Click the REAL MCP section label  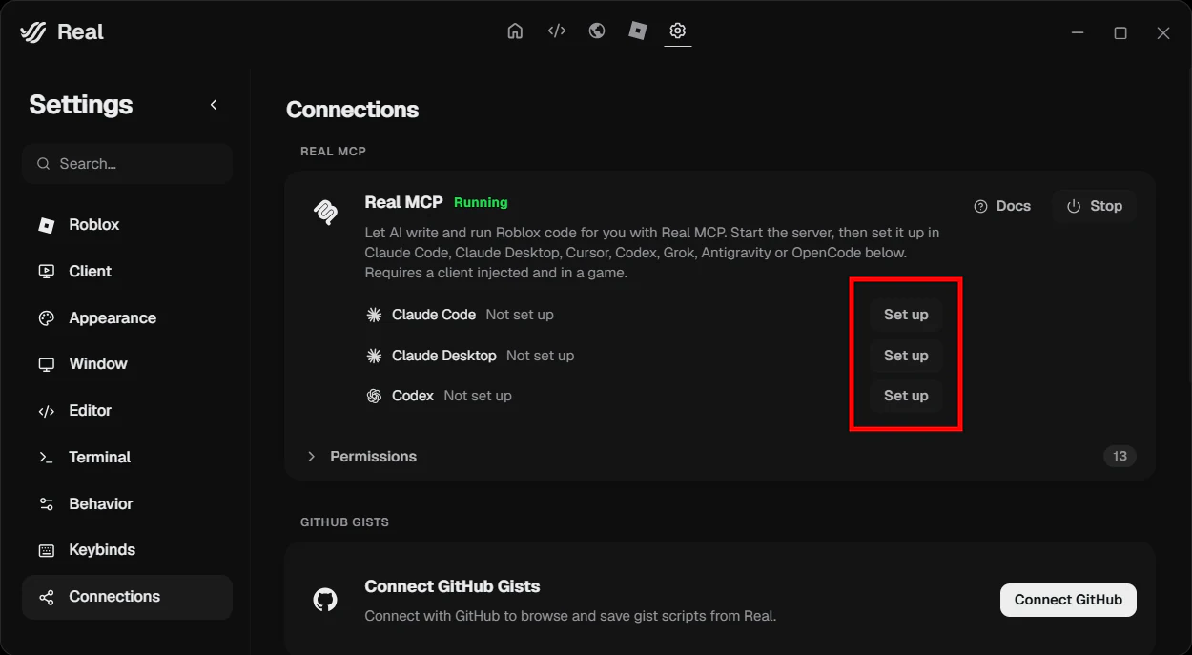pos(333,152)
